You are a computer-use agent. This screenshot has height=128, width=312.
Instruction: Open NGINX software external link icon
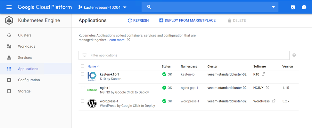point(267,87)
